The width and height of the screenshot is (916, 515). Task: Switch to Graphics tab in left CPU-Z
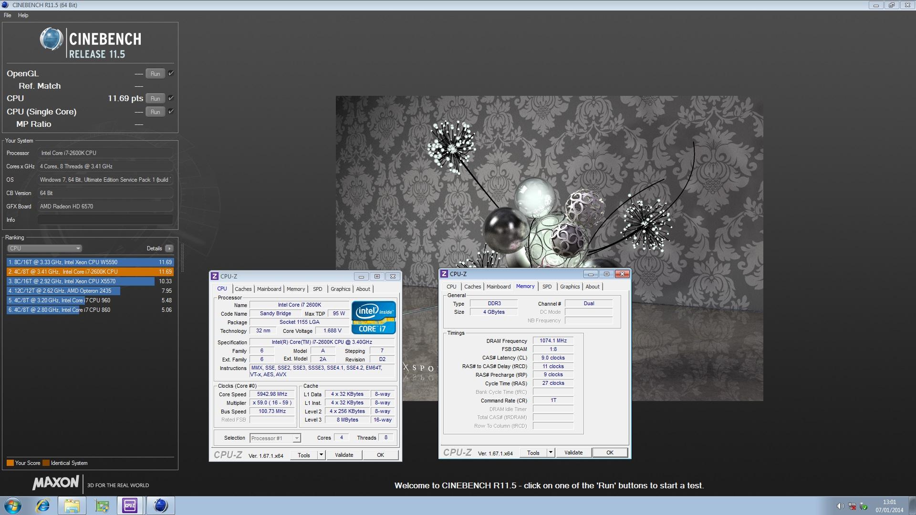coord(340,289)
